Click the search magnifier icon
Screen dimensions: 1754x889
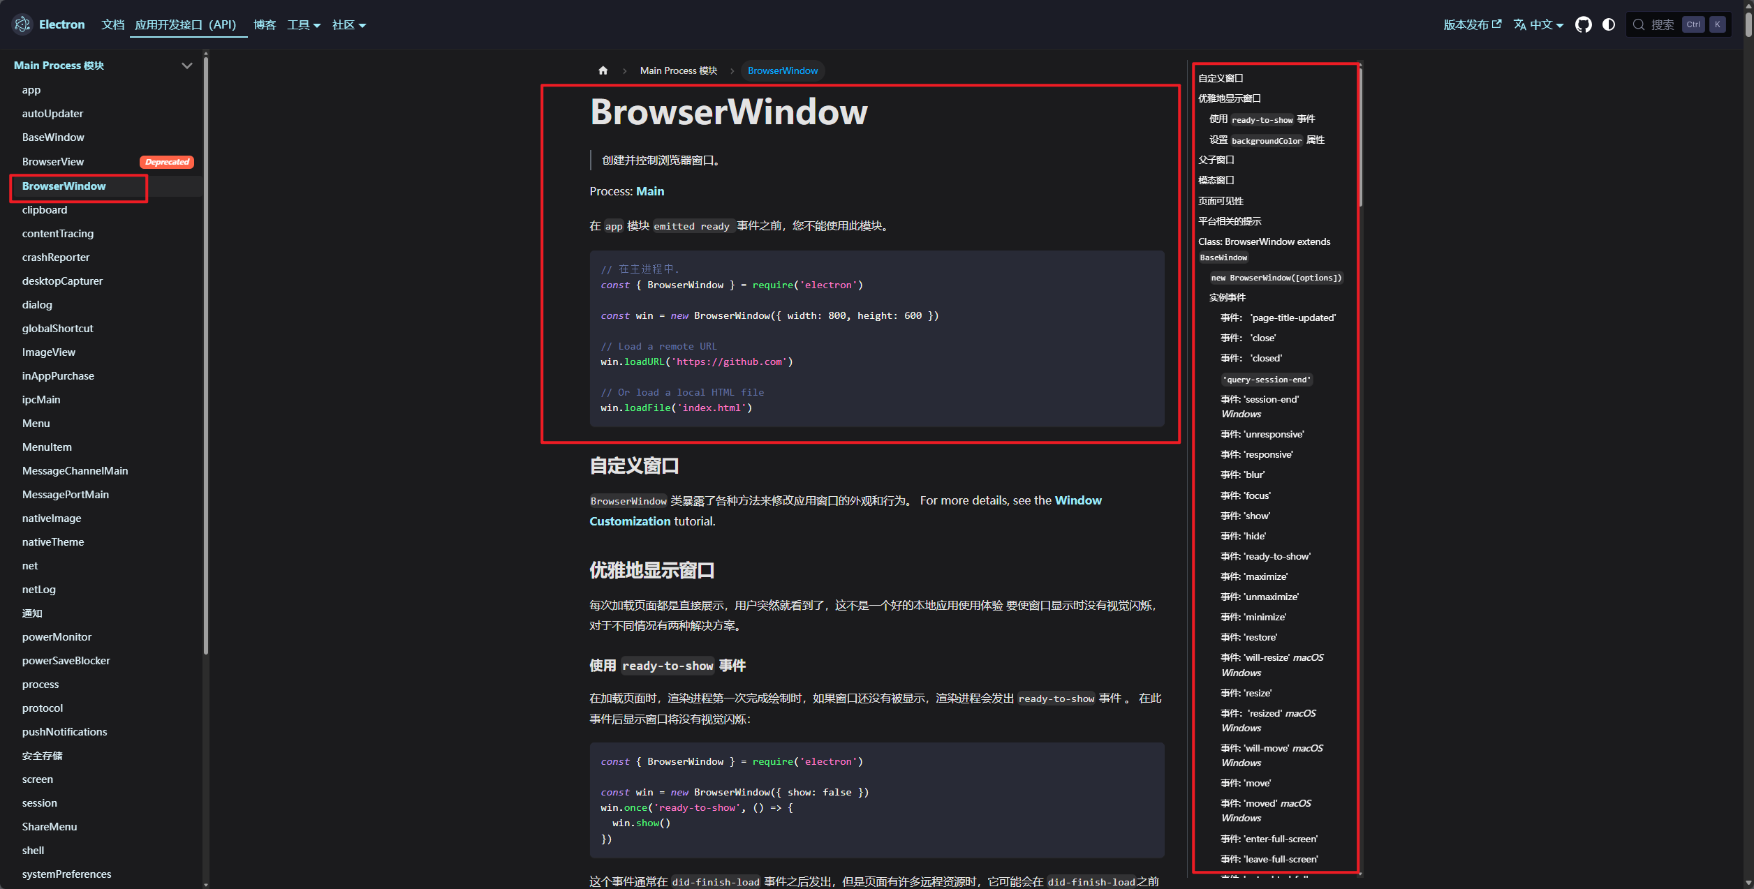1638,25
